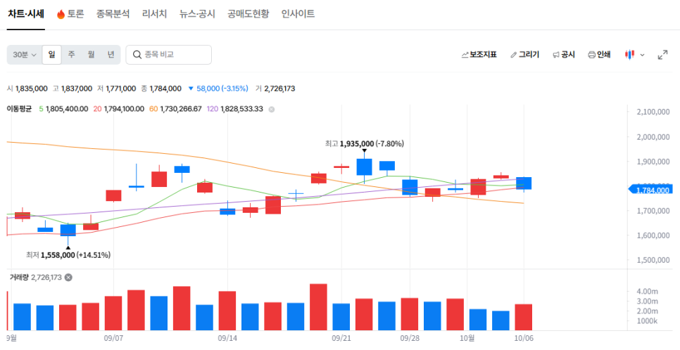Viewport: 680px width, 350px height.
Task: Expand chart to fullscreen
Action: point(662,55)
